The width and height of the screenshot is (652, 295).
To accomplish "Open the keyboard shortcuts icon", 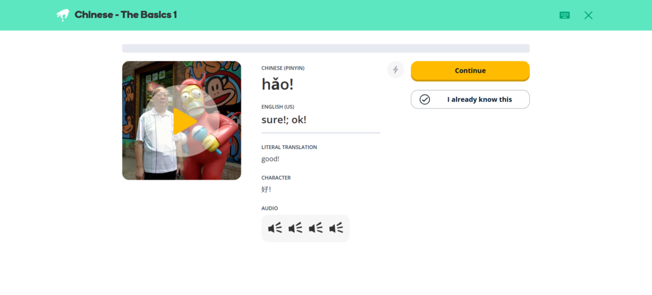I will pyautogui.click(x=564, y=15).
